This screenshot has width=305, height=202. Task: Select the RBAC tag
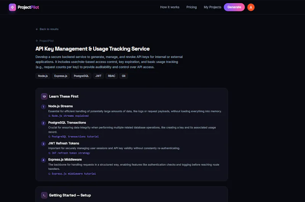coord(112,76)
